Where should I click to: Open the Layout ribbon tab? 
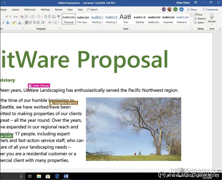pyautogui.click(x=15, y=10)
